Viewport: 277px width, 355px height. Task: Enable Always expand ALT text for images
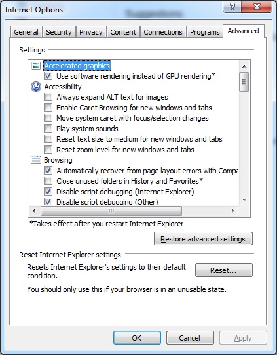[48, 97]
